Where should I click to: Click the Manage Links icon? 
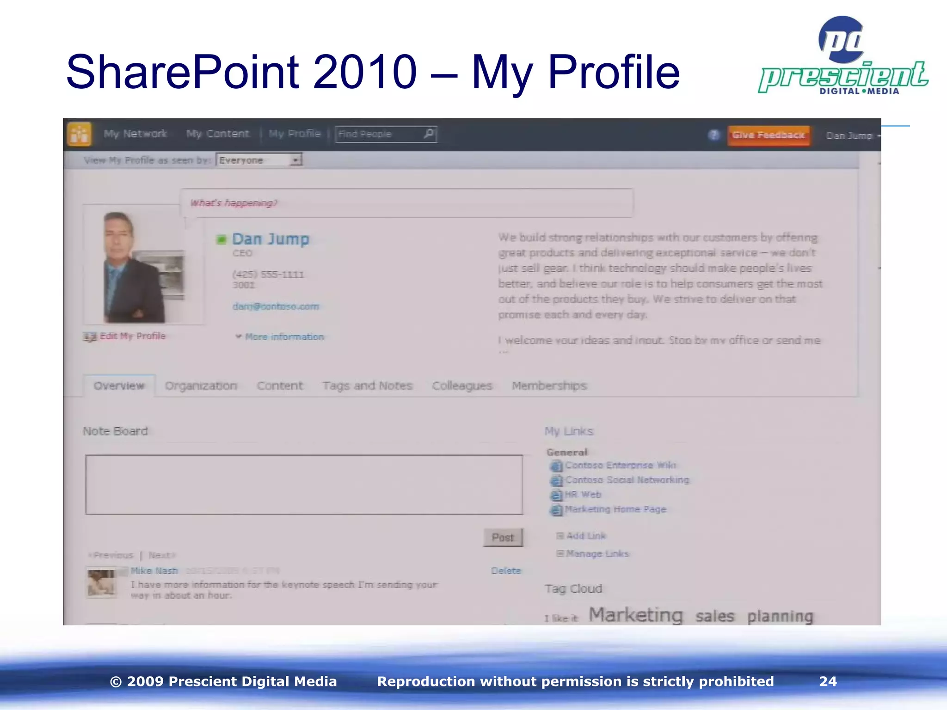560,553
